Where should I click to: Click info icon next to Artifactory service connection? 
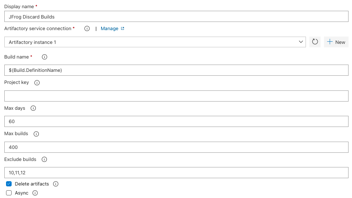tap(87, 28)
